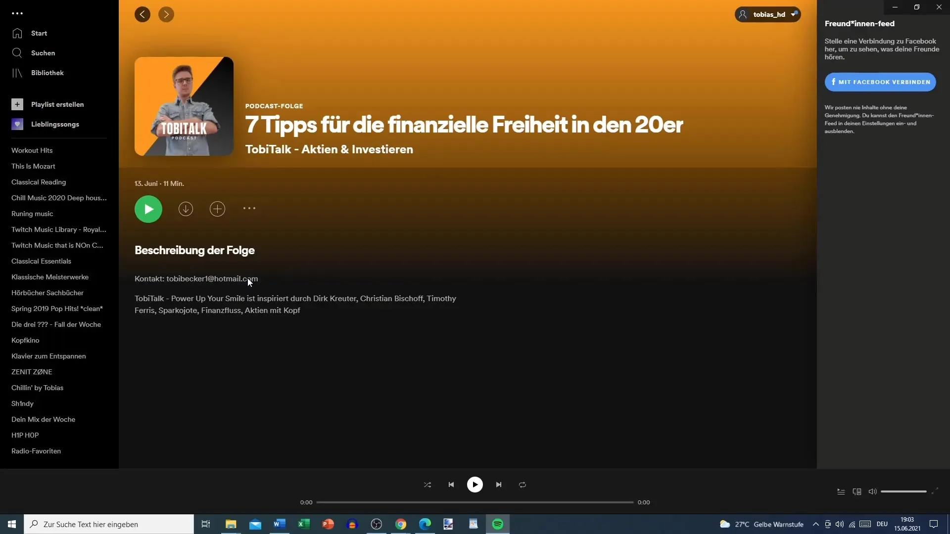Screen dimensions: 950x534
Task: Open the tobias_hd account dropdown
Action: click(767, 14)
